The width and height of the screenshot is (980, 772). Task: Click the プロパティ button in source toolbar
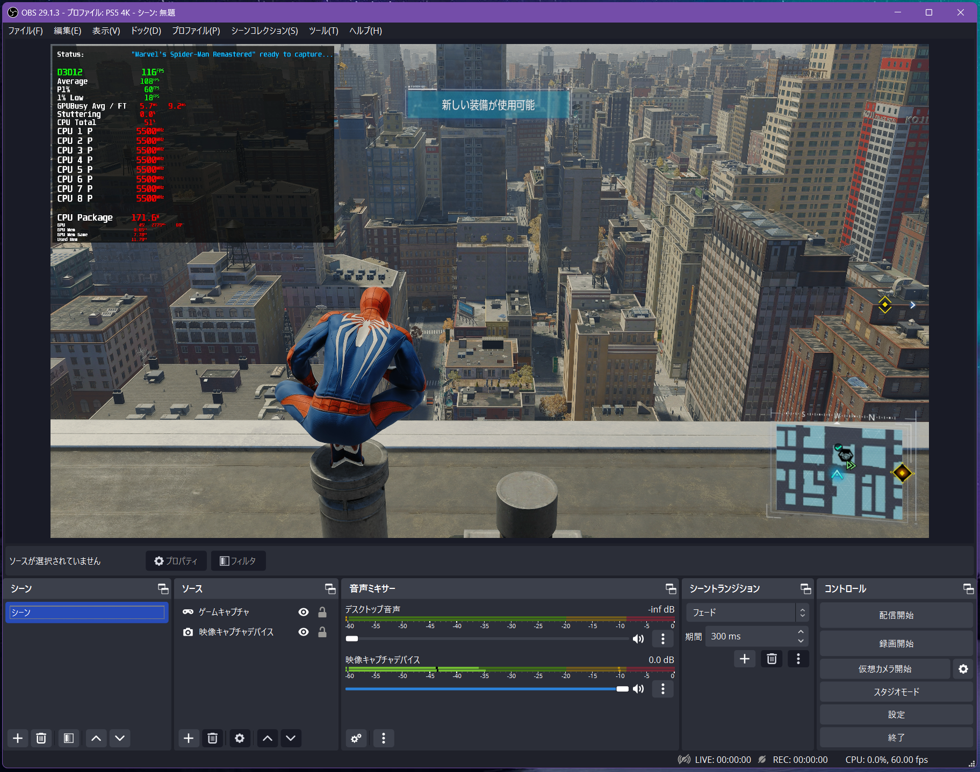point(176,561)
